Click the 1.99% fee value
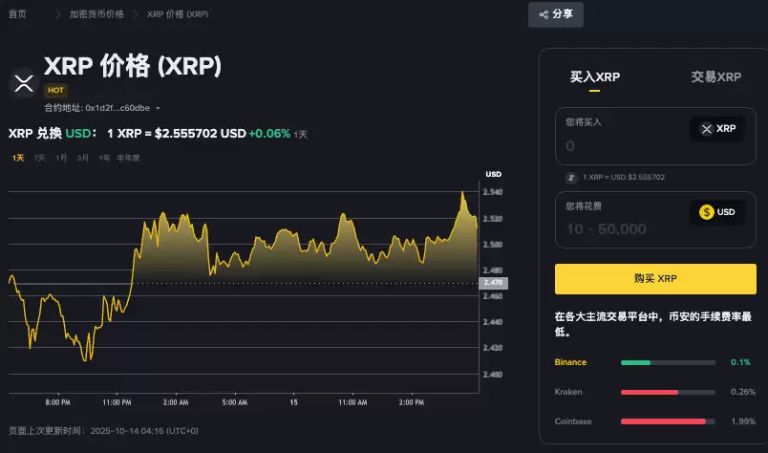The height and width of the screenshot is (453, 768). coord(743,421)
